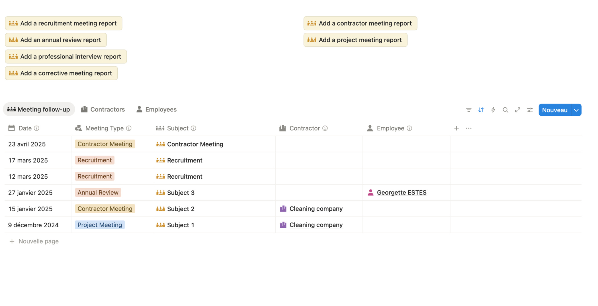Click the info icon beside Subject header
This screenshot has width=598, height=306.
[194, 128]
